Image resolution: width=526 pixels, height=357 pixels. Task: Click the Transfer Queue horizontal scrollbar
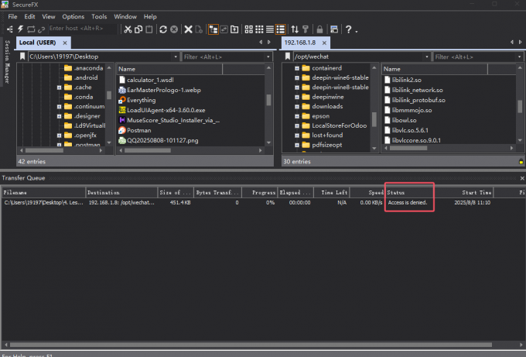tap(251, 345)
